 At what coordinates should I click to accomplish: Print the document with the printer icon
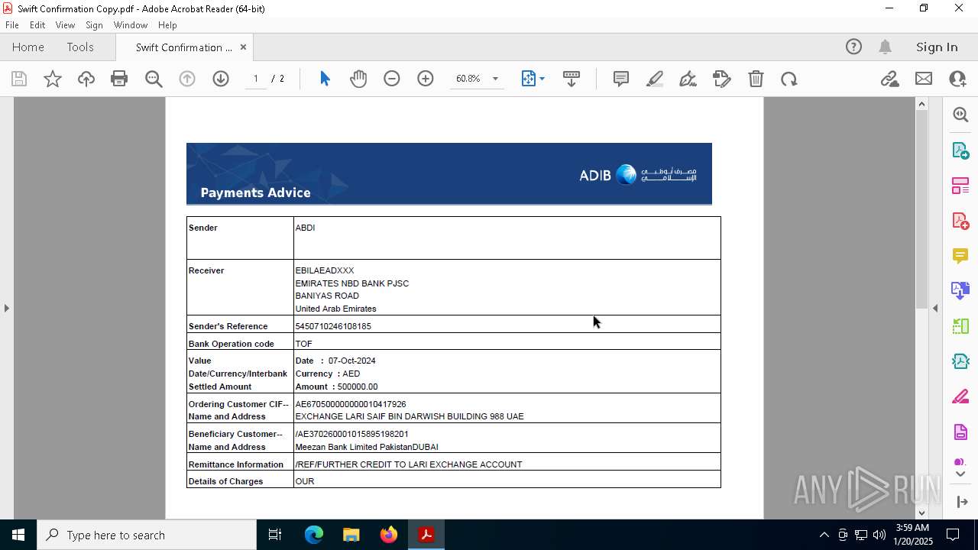(x=119, y=79)
